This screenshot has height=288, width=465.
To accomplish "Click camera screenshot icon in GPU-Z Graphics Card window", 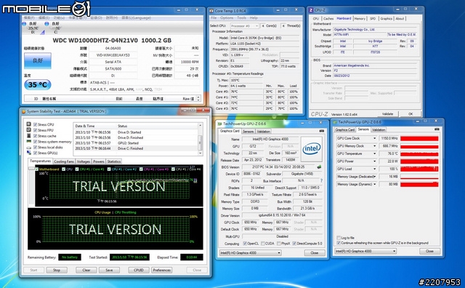I will (321, 131).
